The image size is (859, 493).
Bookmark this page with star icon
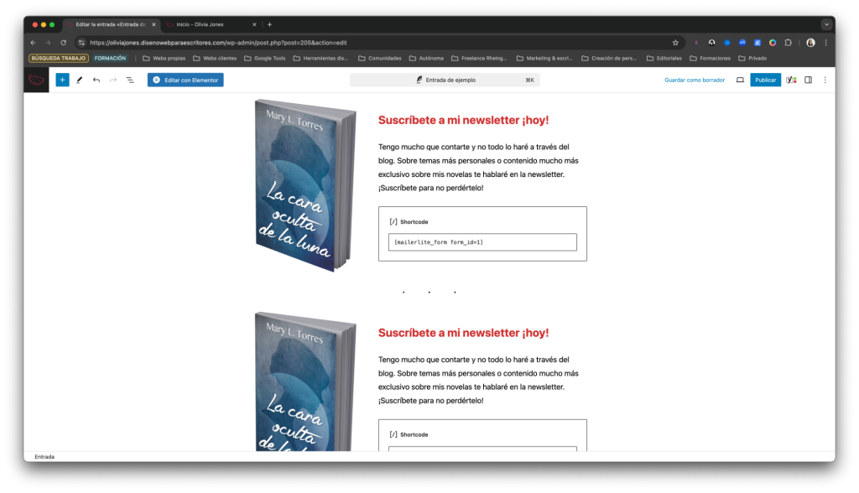675,43
